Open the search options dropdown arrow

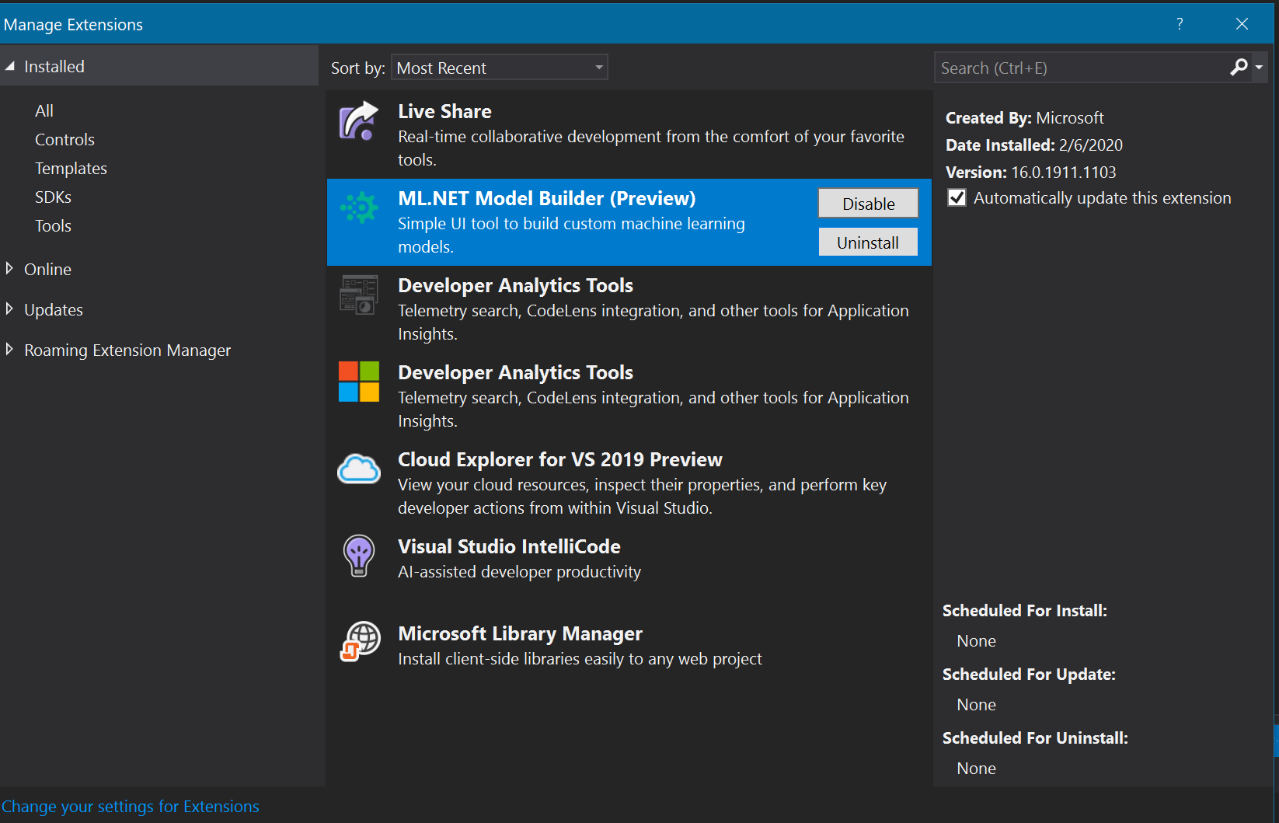[1259, 68]
